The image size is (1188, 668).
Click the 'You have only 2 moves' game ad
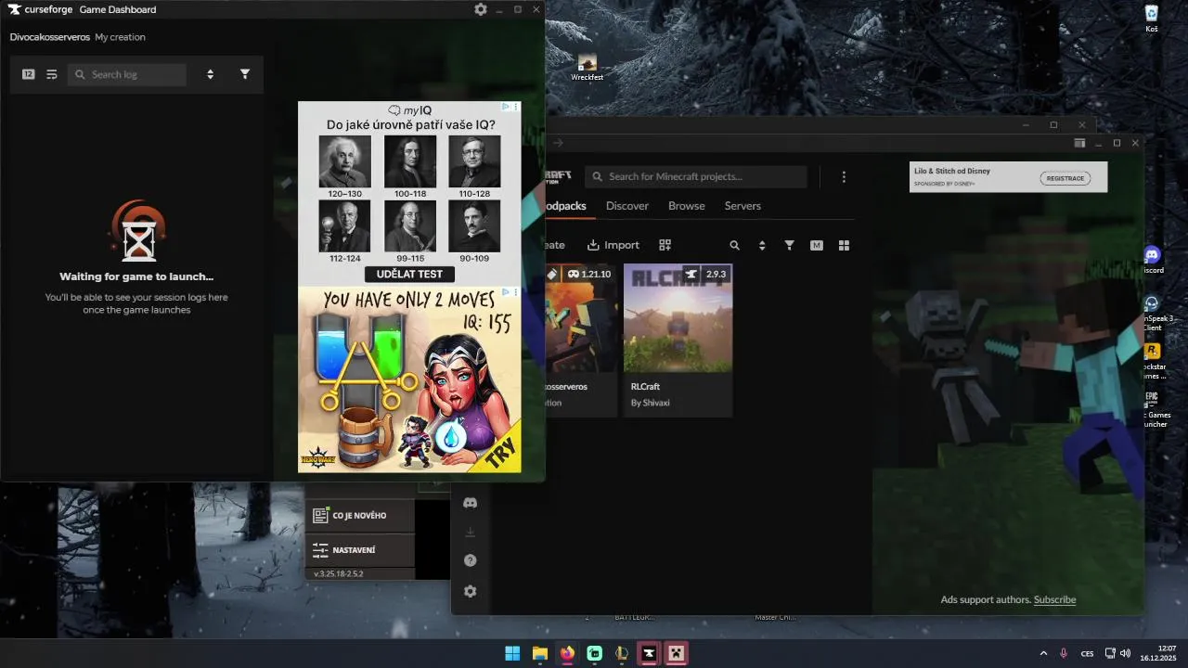pyautogui.click(x=409, y=379)
